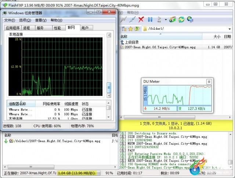Switch to the 性能 tab
The image size is (235, 178).
pos(59,28)
